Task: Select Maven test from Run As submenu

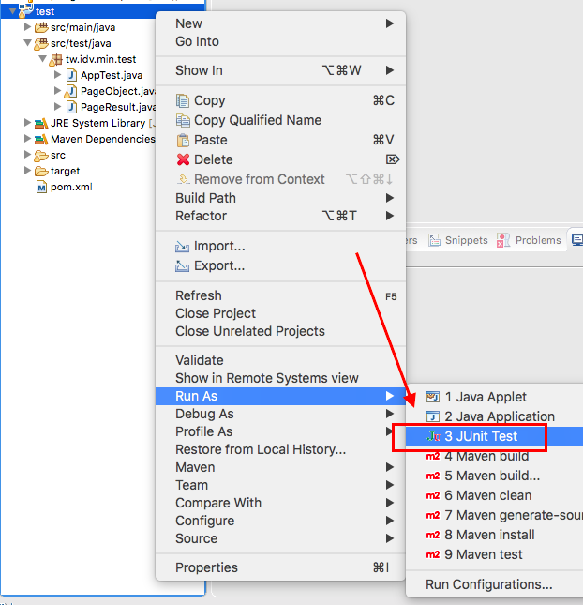Action: tap(483, 554)
